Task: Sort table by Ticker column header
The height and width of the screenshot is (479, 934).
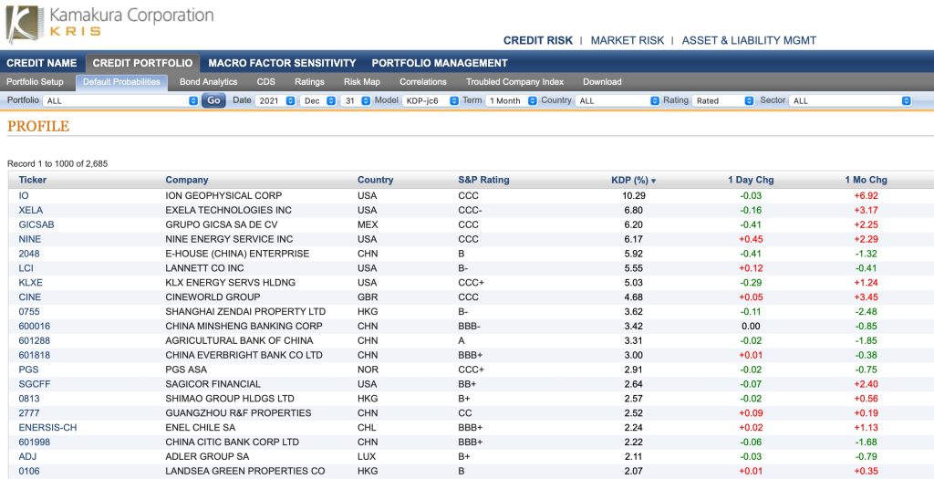Action: (32, 180)
